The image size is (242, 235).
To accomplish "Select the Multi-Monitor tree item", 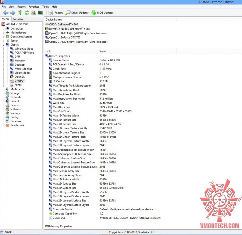I will pyautogui.click(x=23, y=69).
